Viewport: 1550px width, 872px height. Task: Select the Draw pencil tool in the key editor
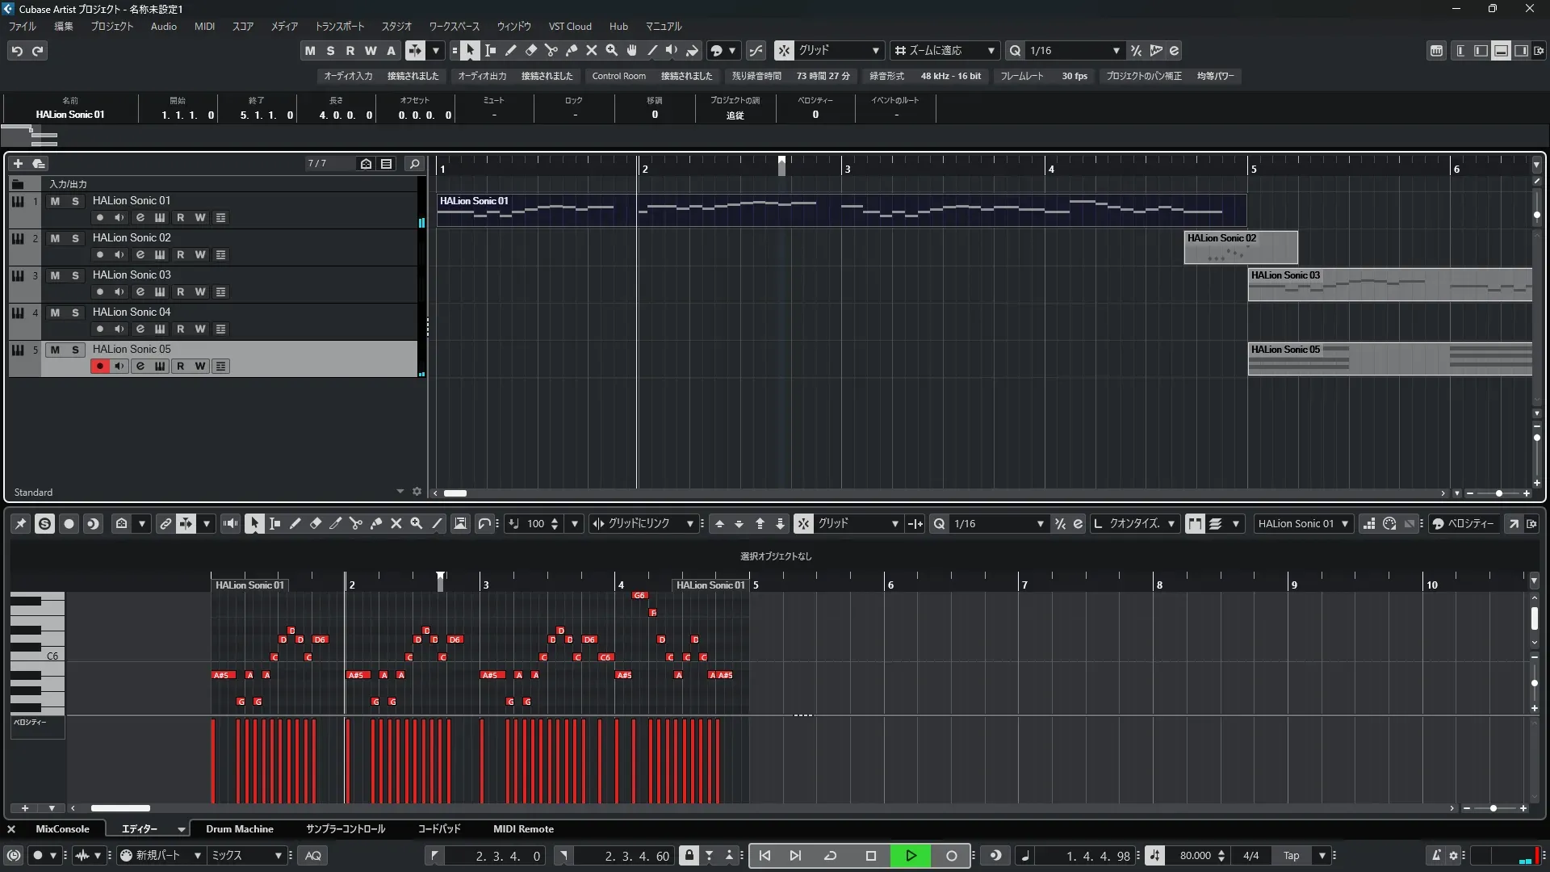click(295, 524)
